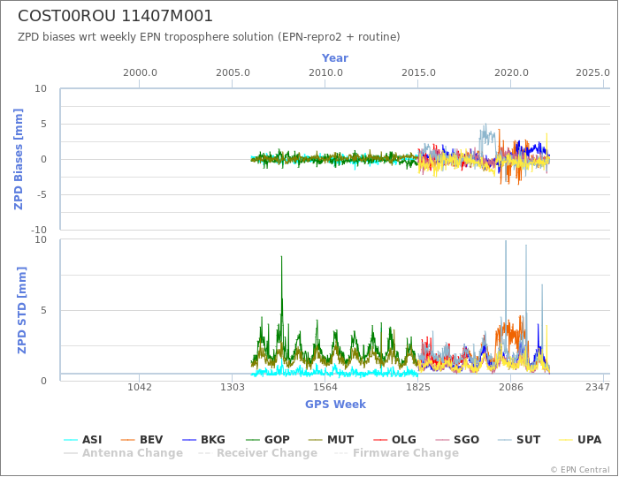This screenshot has width=619, height=477.
Task: Click the 2025.0 year axis label
Action: click(x=592, y=73)
